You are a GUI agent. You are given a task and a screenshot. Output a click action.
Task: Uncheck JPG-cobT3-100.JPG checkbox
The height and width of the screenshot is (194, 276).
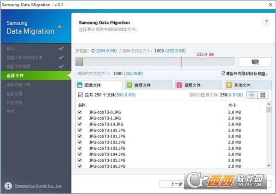click(x=80, y=130)
